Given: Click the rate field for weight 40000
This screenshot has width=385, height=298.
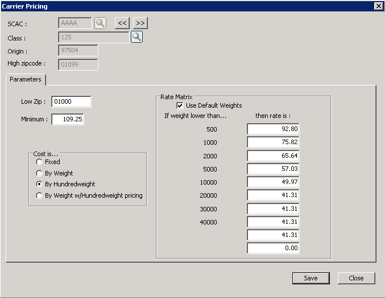Looking at the screenshot, I should click(273, 222).
